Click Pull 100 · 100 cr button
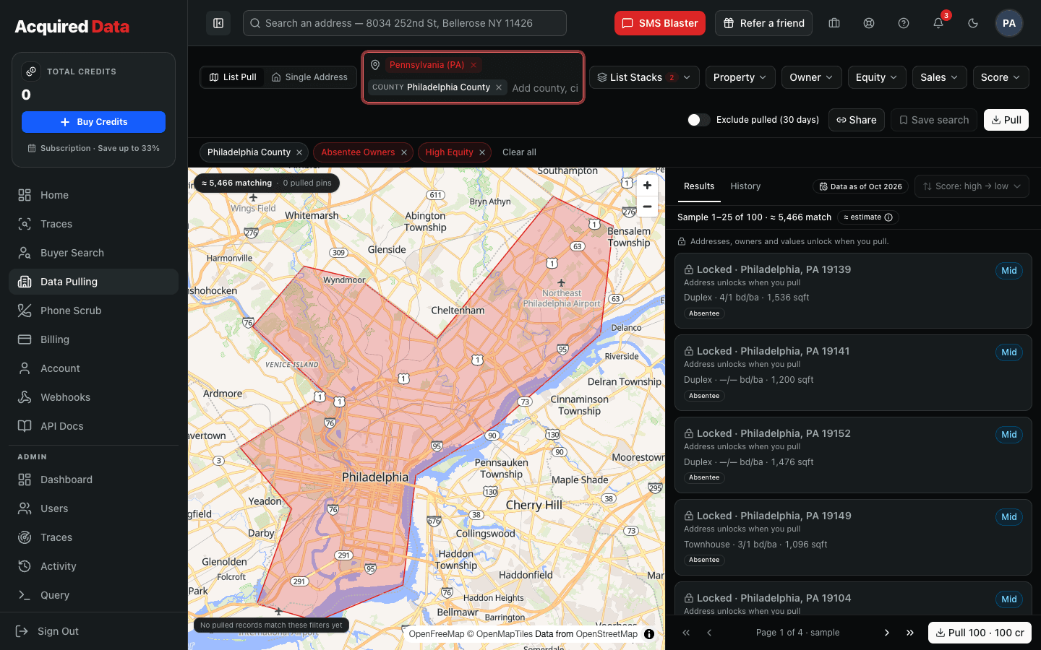This screenshot has height=650, width=1041. [980, 633]
